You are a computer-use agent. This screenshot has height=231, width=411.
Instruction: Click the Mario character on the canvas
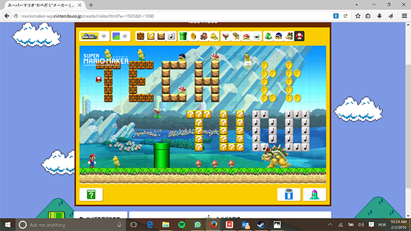[x=92, y=161]
